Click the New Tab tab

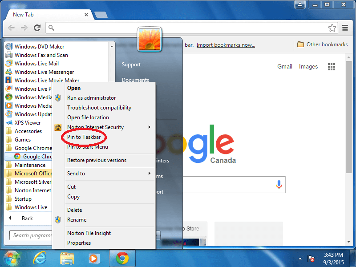click(x=49, y=15)
